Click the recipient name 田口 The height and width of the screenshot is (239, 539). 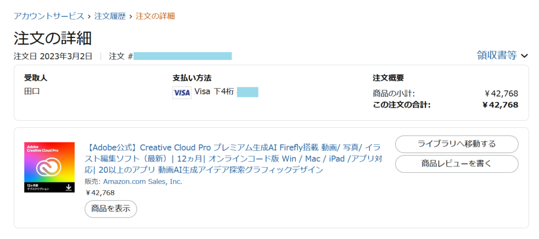click(x=32, y=91)
